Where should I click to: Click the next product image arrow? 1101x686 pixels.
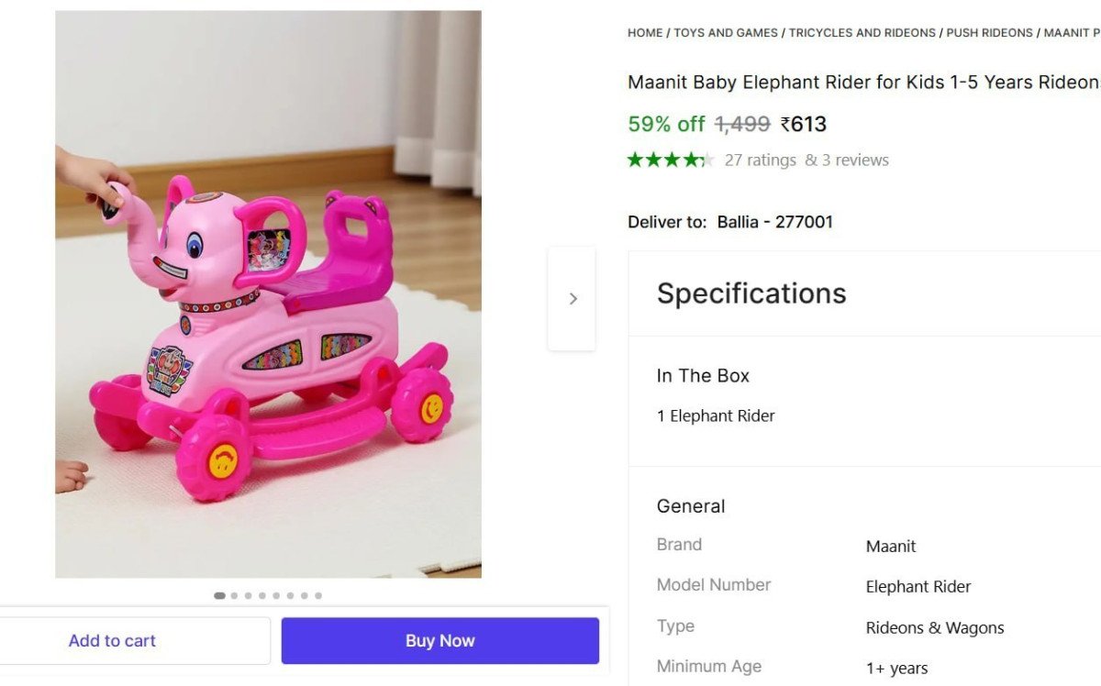pyautogui.click(x=573, y=298)
